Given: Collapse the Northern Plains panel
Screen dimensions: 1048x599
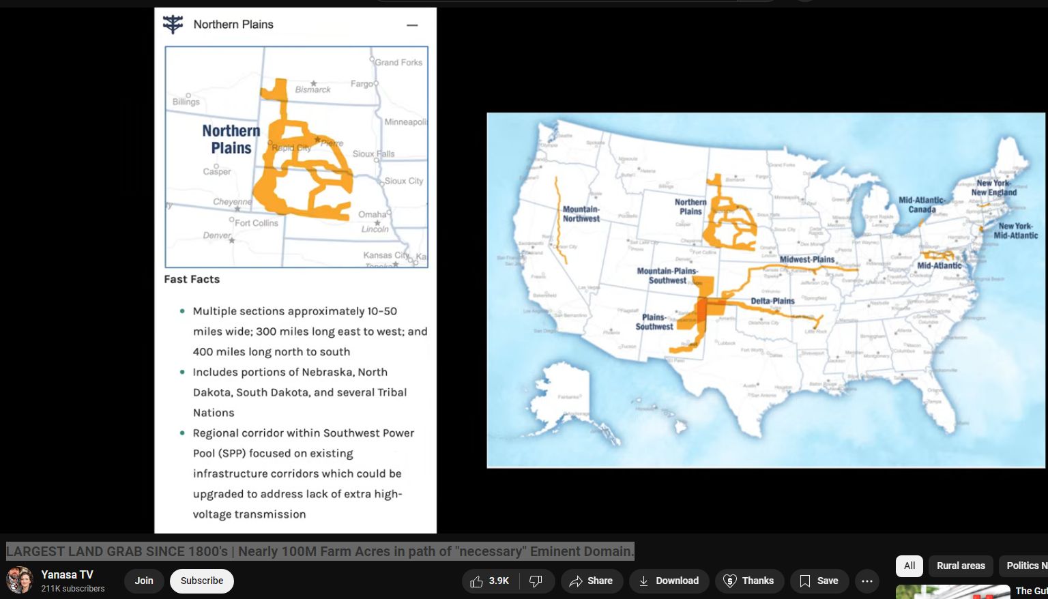Looking at the screenshot, I should (x=412, y=25).
